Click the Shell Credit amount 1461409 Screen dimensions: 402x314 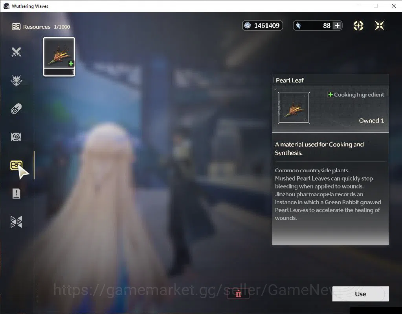[x=267, y=26]
